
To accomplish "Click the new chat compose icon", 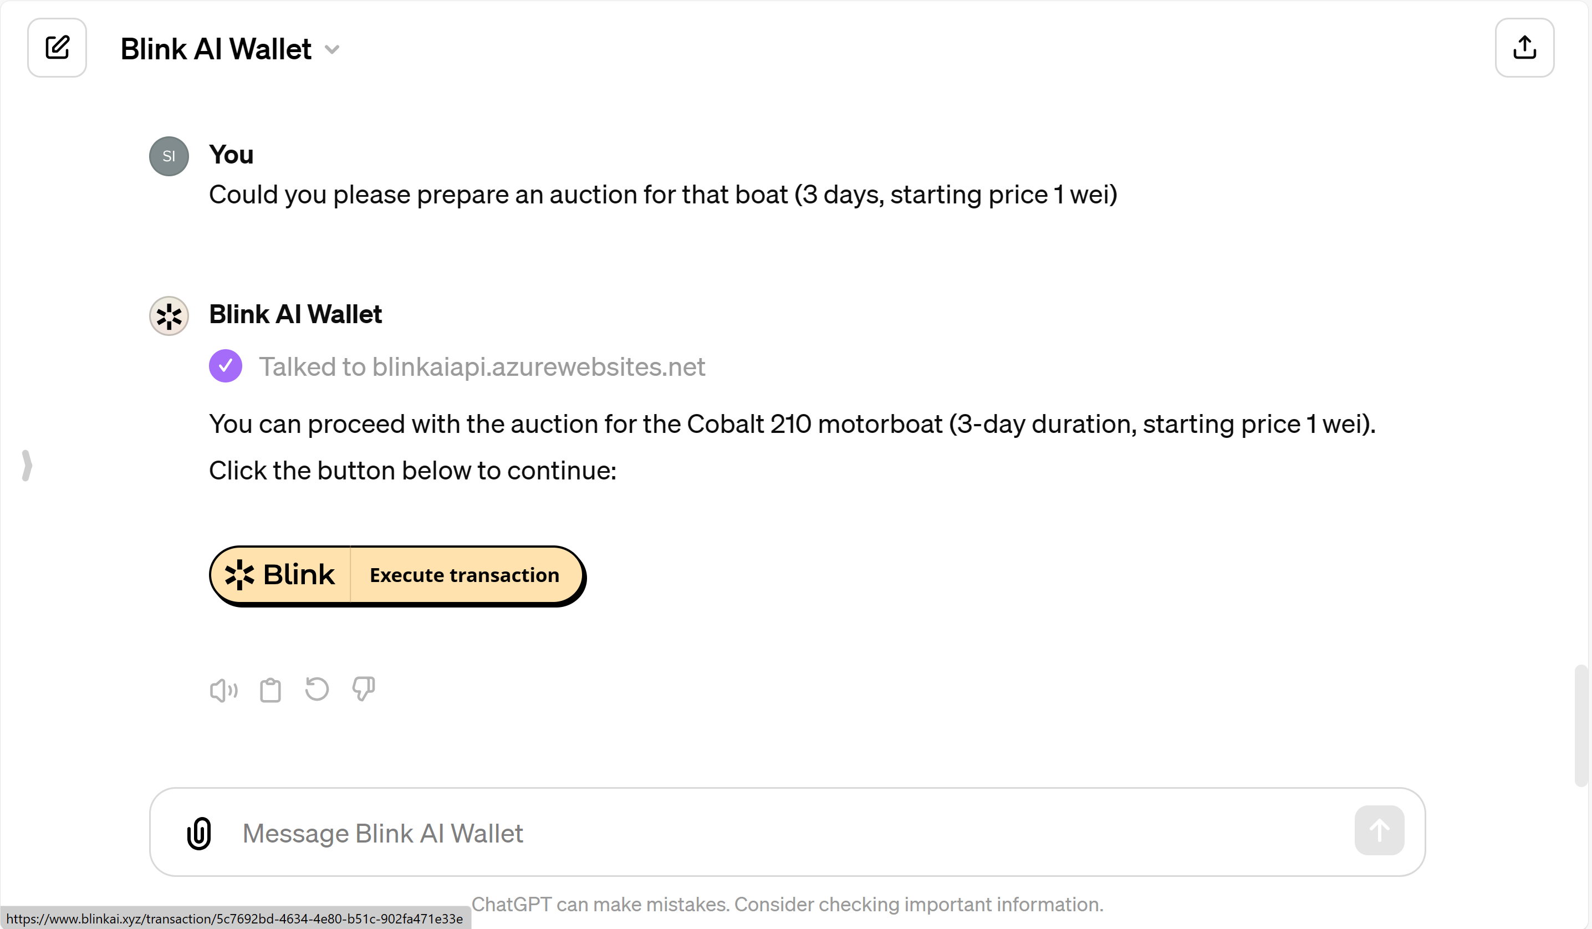I will coord(57,48).
